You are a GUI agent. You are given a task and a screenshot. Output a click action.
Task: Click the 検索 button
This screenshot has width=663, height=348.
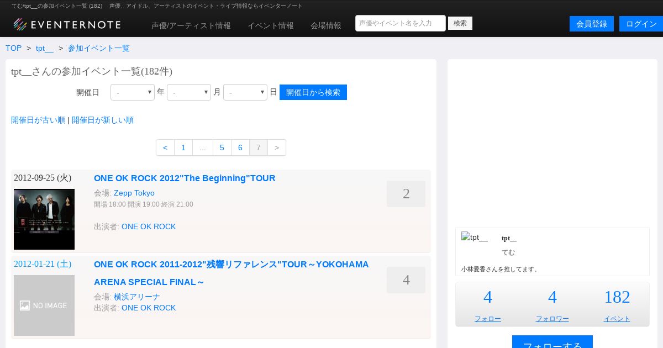[460, 23]
